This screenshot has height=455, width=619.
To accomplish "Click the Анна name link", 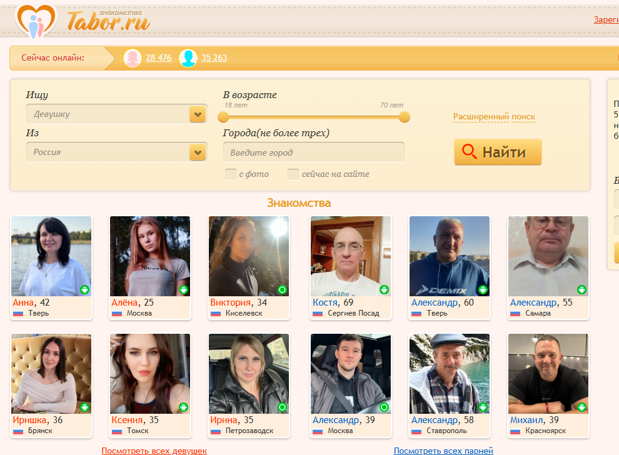I will tap(23, 302).
